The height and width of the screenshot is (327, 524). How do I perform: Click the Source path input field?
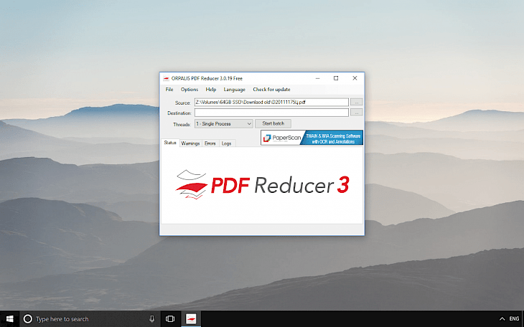point(271,103)
